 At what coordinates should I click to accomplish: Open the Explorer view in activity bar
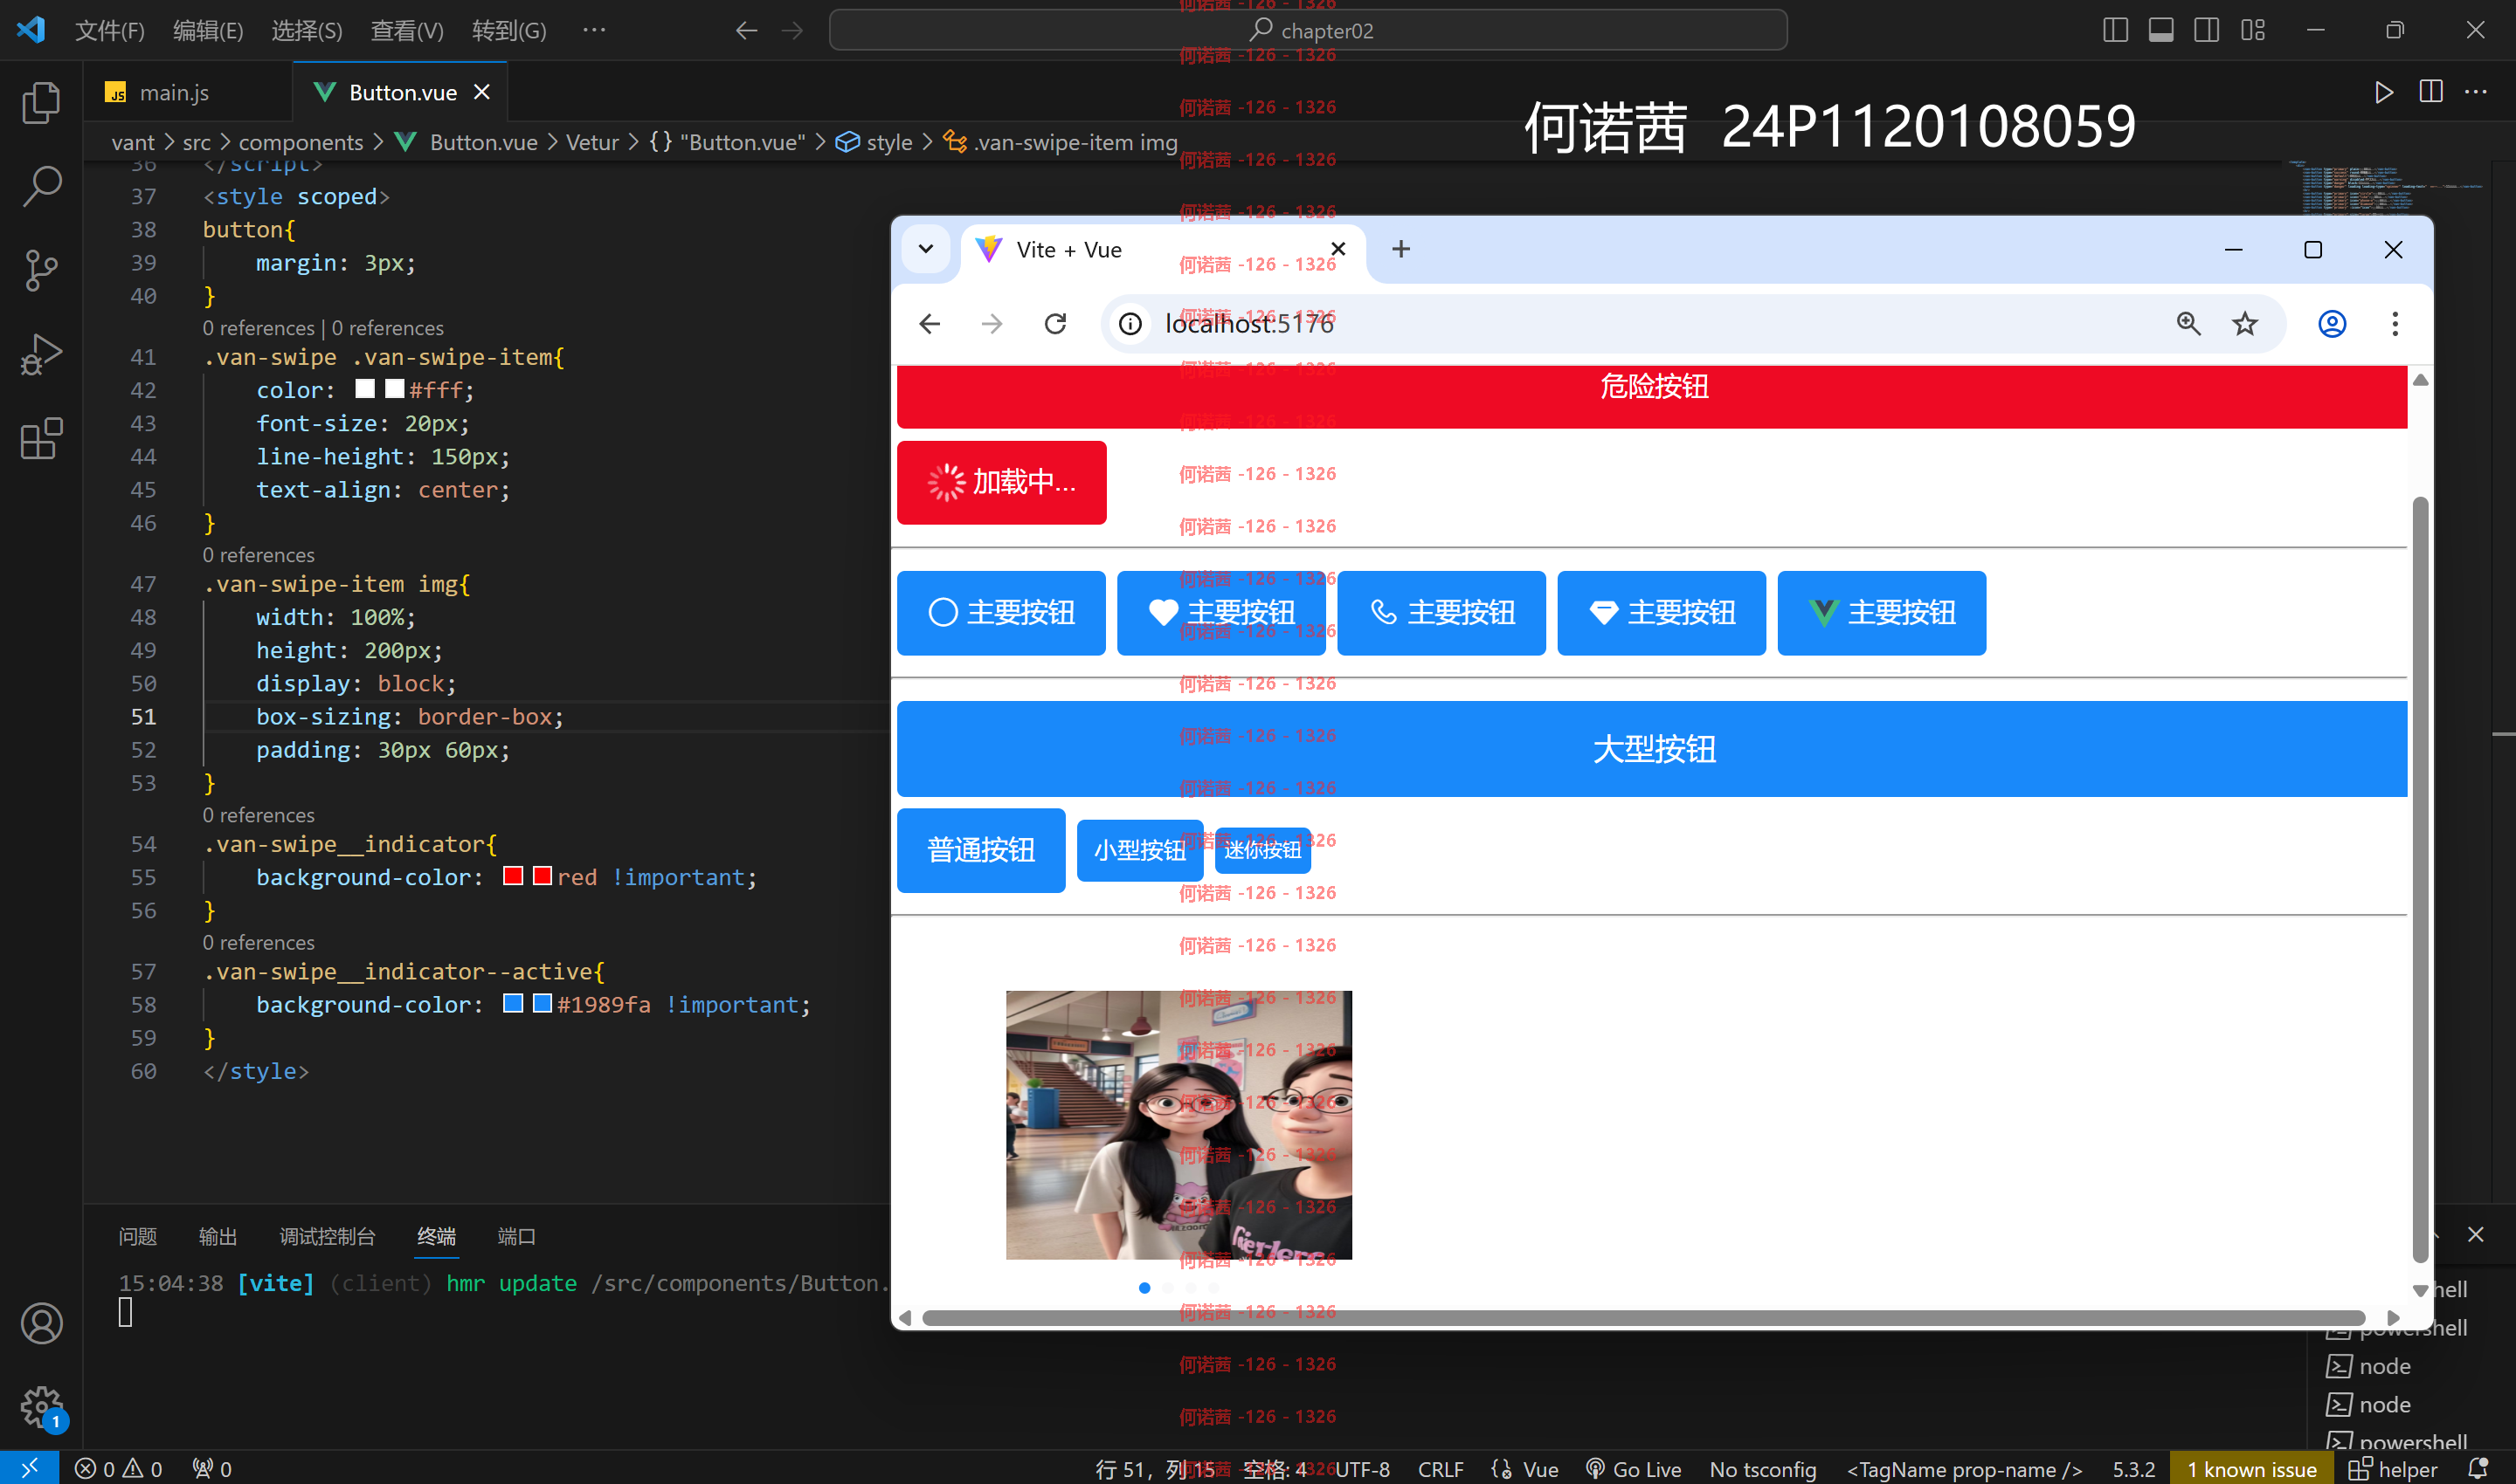41,103
